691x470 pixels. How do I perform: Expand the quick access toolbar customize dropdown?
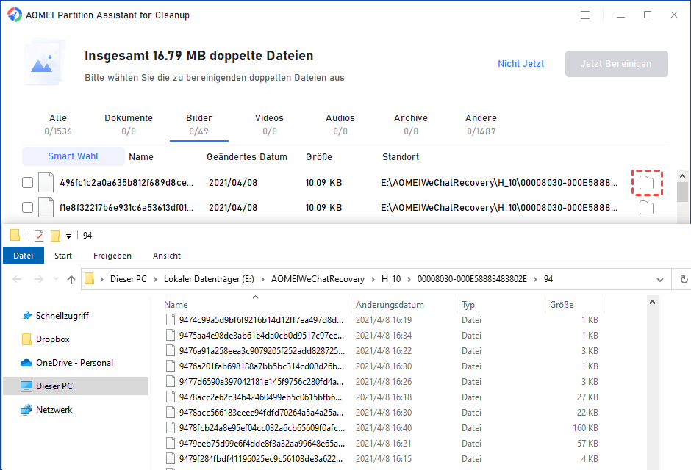click(x=69, y=236)
